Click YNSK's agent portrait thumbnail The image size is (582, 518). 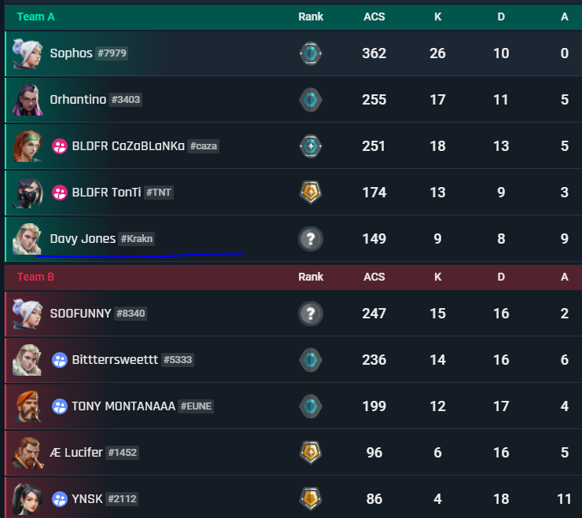tap(27, 499)
